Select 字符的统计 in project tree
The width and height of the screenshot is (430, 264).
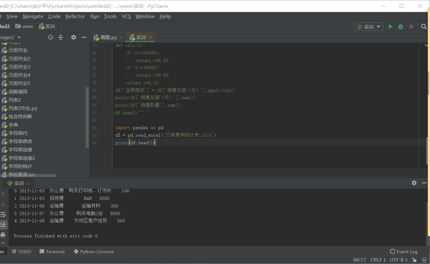point(20,166)
